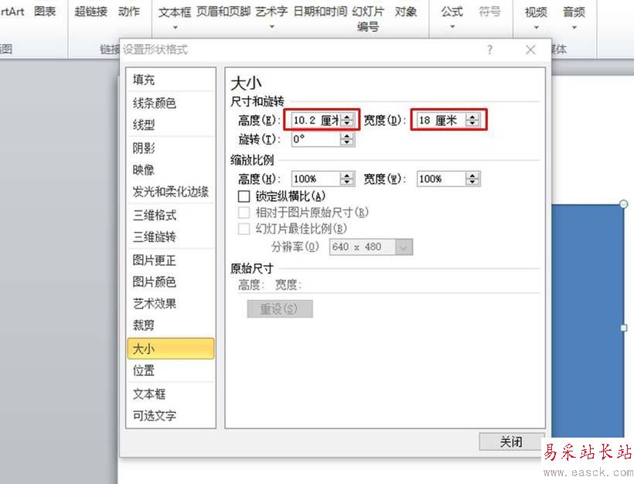Click the 缩放比例 高度 percentage field
The image size is (634, 484).
tap(315, 179)
